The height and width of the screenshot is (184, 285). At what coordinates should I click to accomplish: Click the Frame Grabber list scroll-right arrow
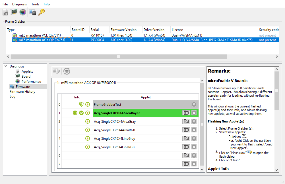(277, 56)
